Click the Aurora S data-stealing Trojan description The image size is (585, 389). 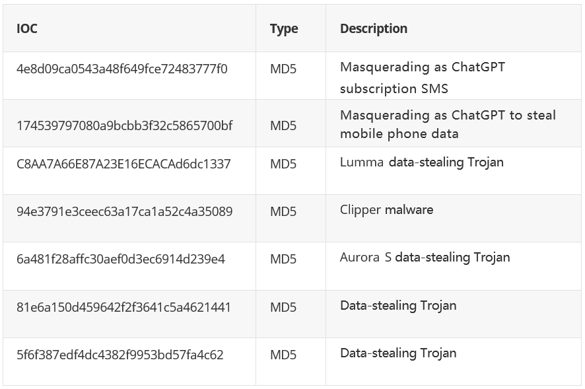pos(425,258)
